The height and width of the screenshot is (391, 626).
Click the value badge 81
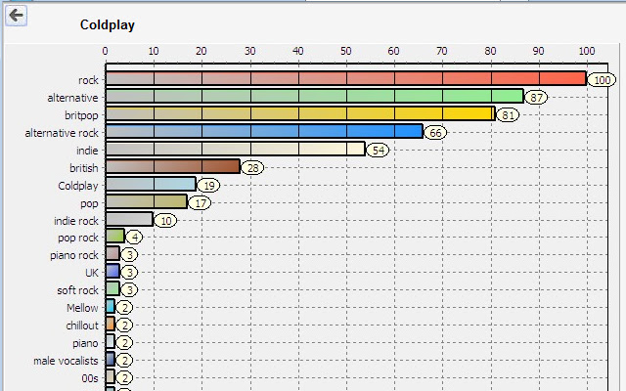click(x=508, y=115)
